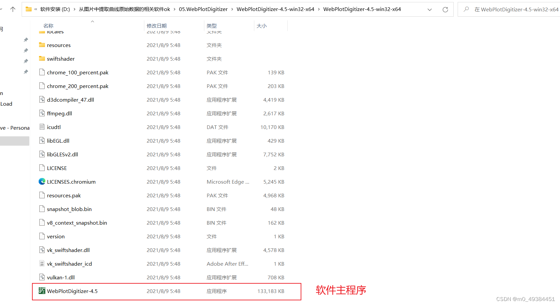
Task: Select vk_swiftshader.dll file icon
Action: (x=42, y=250)
